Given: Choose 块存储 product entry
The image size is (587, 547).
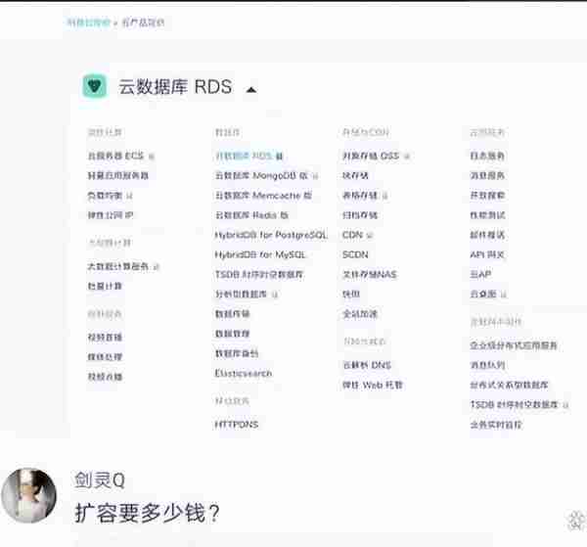Looking at the screenshot, I should point(356,175).
